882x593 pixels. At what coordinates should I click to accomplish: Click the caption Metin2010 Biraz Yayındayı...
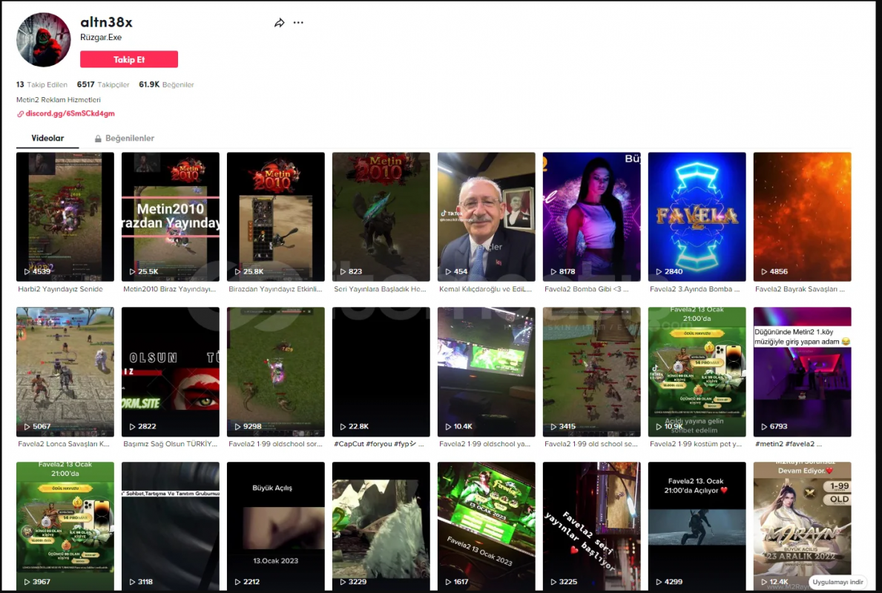pos(169,289)
